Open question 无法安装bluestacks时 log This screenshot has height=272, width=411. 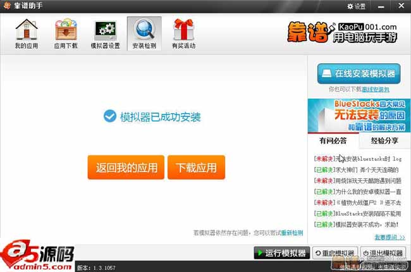click(357, 159)
